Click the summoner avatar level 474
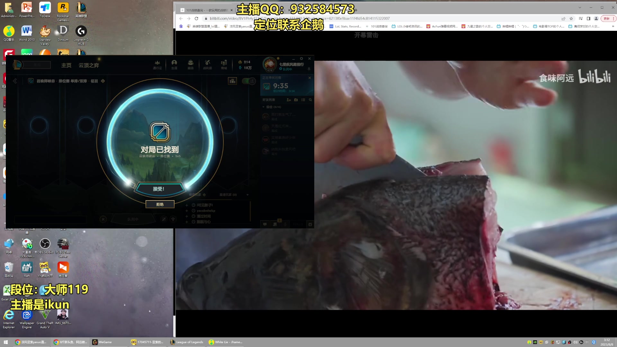This screenshot has width=617, height=347. [x=270, y=64]
